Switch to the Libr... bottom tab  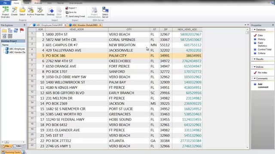pyautogui.click(x=18, y=146)
